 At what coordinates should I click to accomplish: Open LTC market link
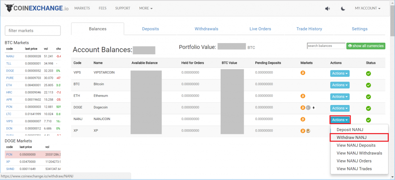click(9, 114)
